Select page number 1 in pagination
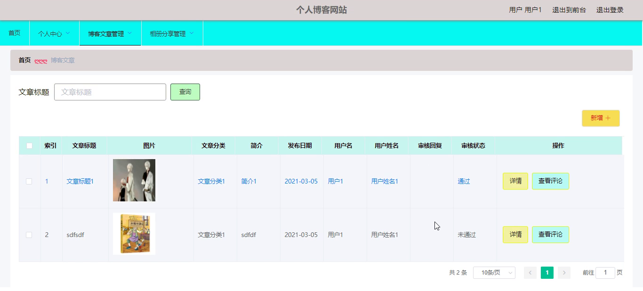Screen dimensions: 643x291 coord(547,273)
